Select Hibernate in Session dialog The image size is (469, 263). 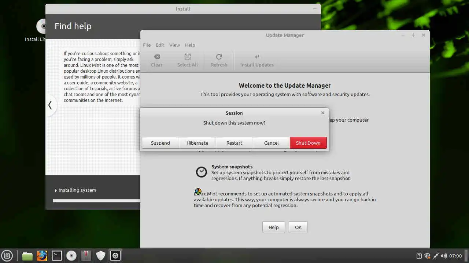tap(197, 143)
